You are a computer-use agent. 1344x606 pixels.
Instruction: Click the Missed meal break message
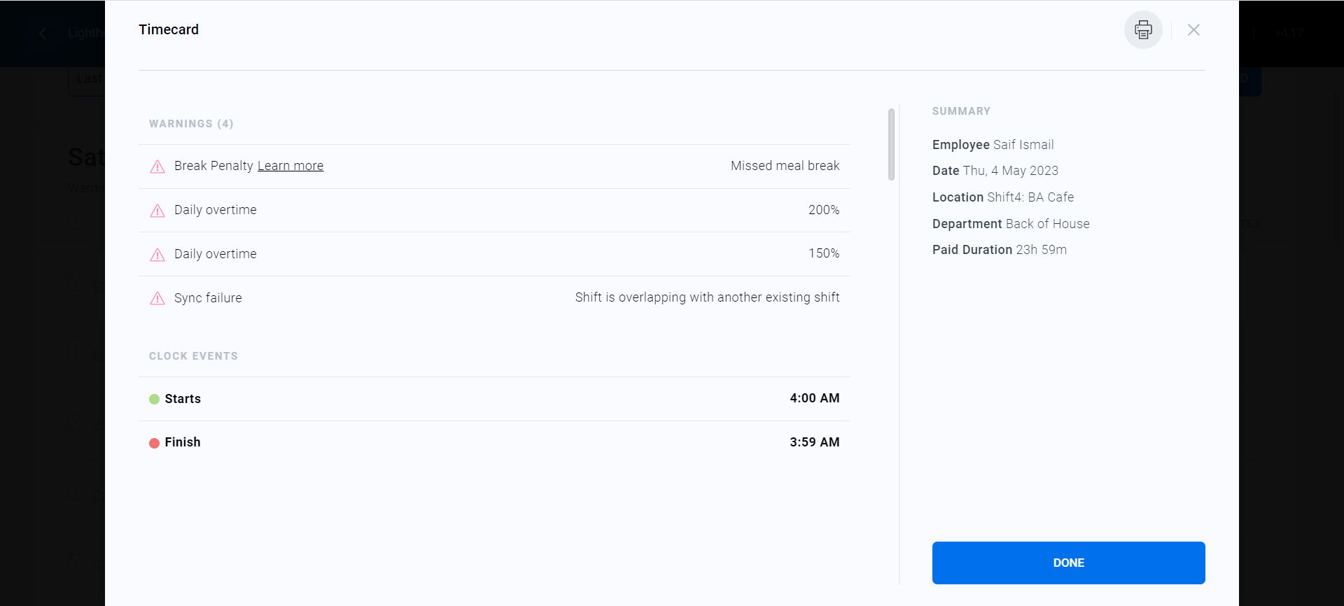785,166
